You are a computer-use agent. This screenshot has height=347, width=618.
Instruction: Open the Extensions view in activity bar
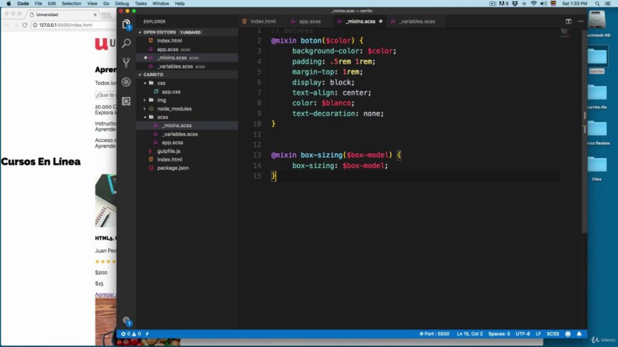126,101
